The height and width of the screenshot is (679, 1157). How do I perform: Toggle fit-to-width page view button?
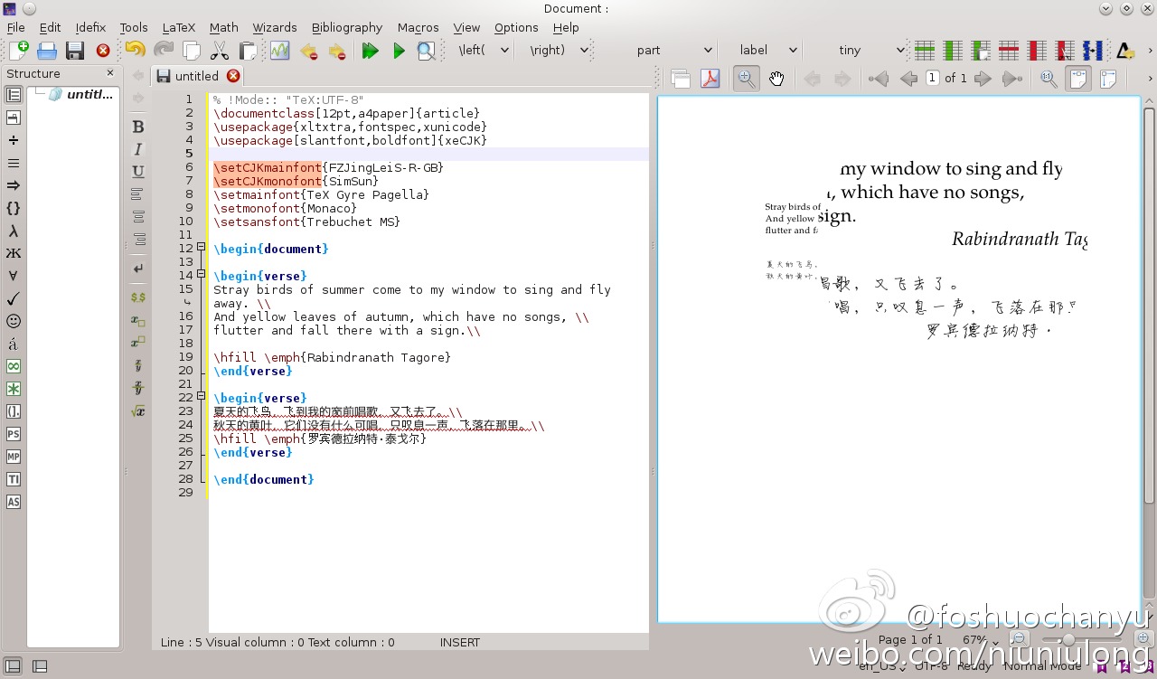coord(1077,79)
